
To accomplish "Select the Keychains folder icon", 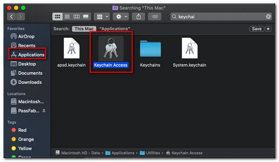I will (150, 49).
